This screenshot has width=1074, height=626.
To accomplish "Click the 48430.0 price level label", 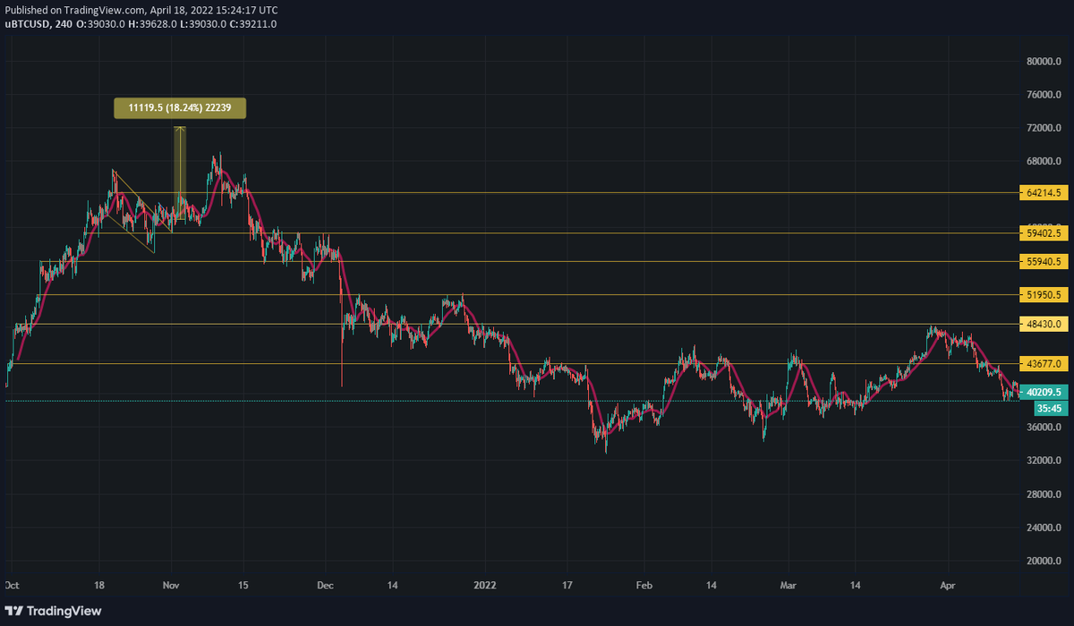I will pyautogui.click(x=1044, y=325).
